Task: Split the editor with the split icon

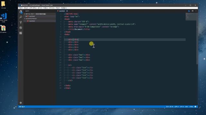Action: pyautogui.click(x=192, y=11)
